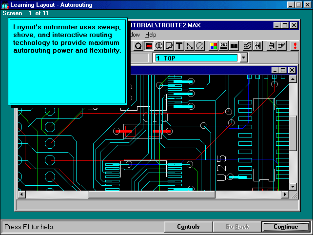Open the layer dropdown arrow
Screen dimensions: 313x235
click(244, 58)
